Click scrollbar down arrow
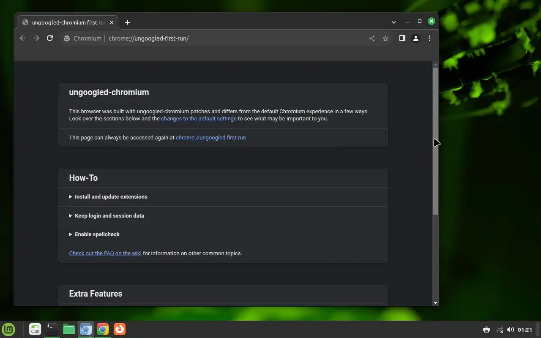 435,303
